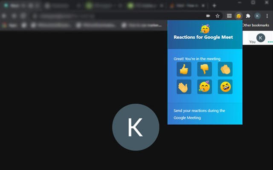Click the CRX extension icon in toolbar

click(x=229, y=16)
